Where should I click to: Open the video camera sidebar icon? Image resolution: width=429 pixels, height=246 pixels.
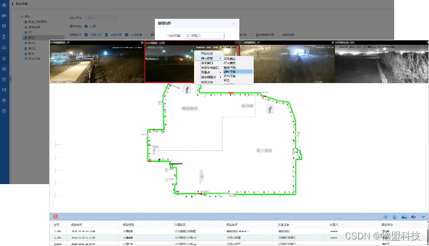pyautogui.click(x=4, y=16)
